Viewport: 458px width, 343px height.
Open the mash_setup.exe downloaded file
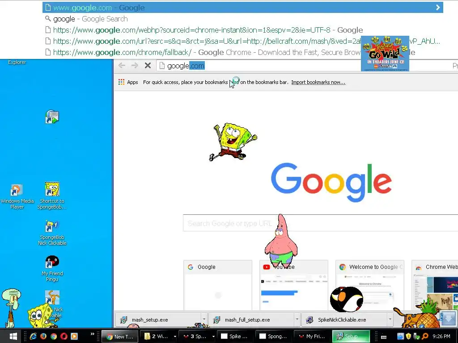click(x=158, y=320)
